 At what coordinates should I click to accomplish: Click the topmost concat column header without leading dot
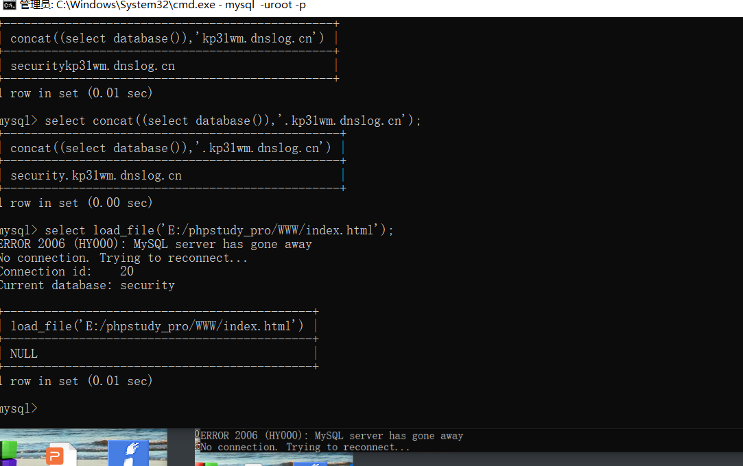tap(167, 38)
